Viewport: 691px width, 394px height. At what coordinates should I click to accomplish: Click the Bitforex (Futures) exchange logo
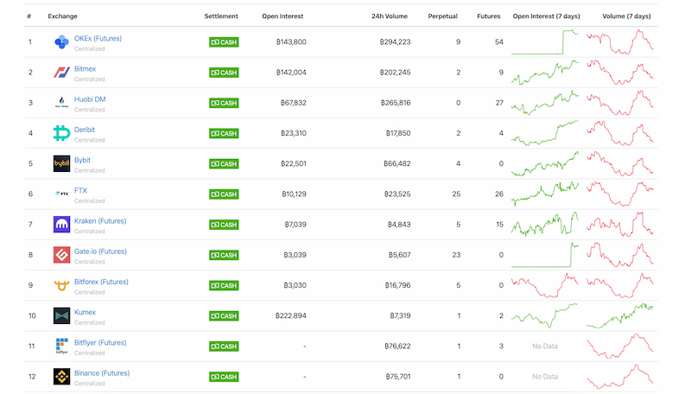coord(61,286)
